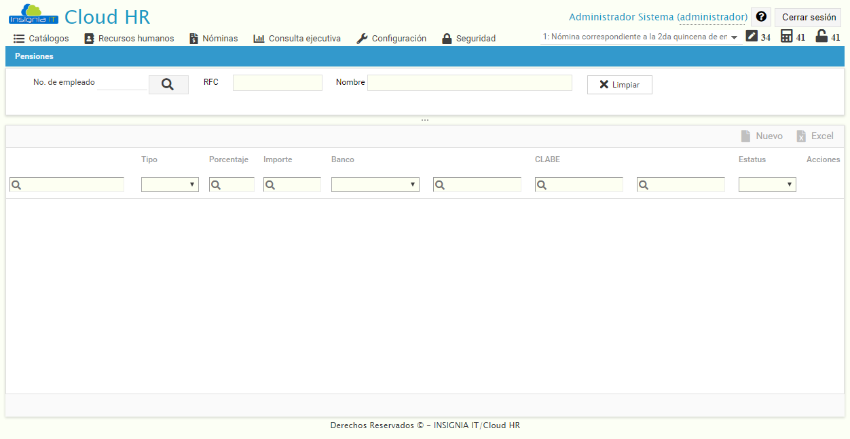Click the pencil edit icon showing 34

click(x=751, y=35)
